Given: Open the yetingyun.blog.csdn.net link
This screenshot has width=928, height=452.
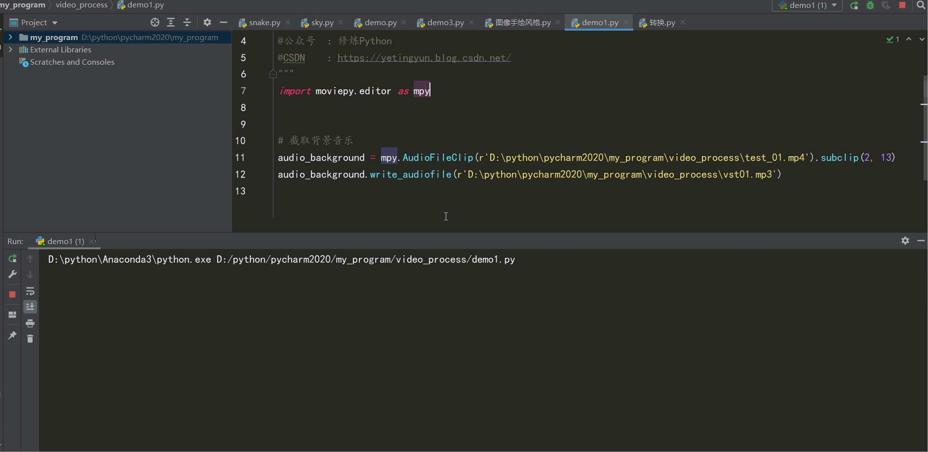Looking at the screenshot, I should [424, 58].
